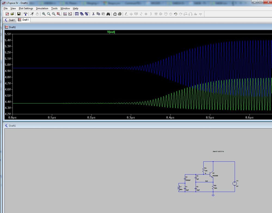Create a new schematic from toolbar
272x213 pixels.
click(x=7, y=14)
